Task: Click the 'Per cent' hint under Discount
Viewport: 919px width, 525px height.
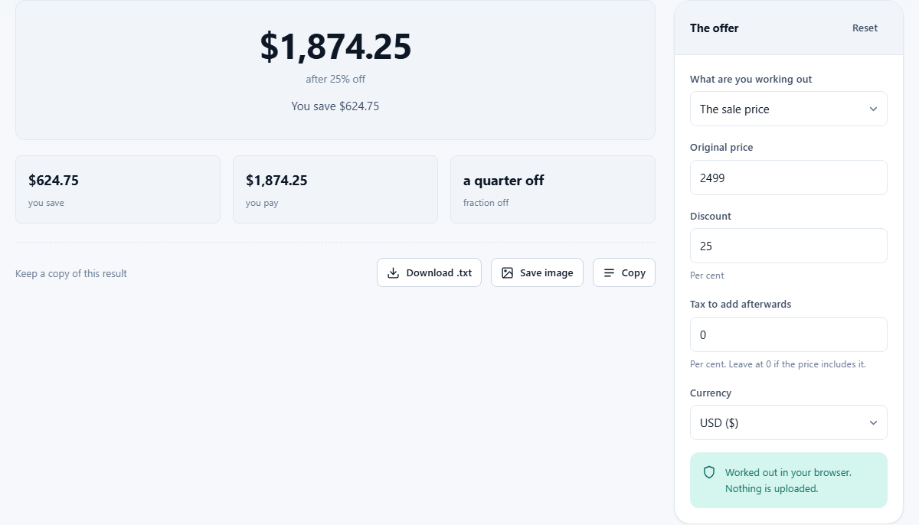Action: tap(707, 276)
